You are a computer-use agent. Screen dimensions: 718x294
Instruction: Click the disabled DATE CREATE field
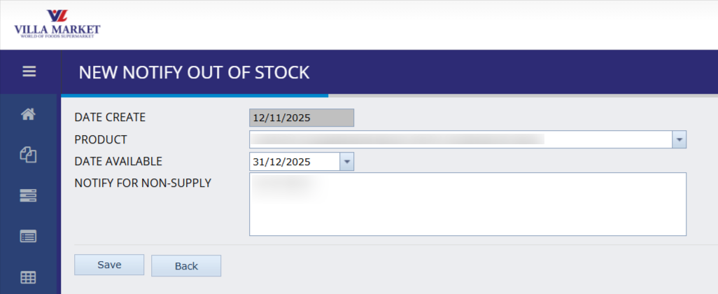point(302,118)
